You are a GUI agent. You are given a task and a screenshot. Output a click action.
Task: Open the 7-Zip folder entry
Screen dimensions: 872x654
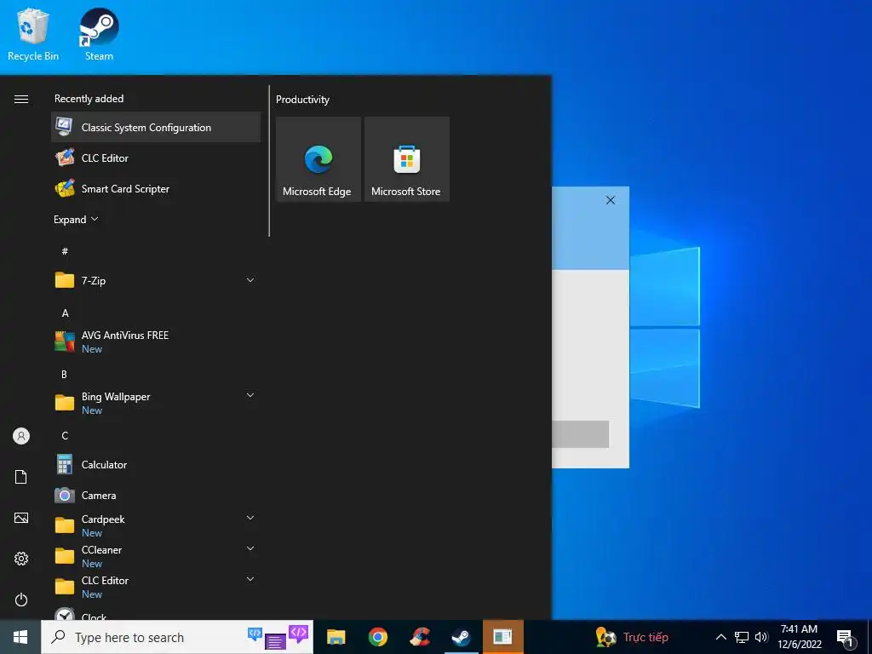coord(156,280)
